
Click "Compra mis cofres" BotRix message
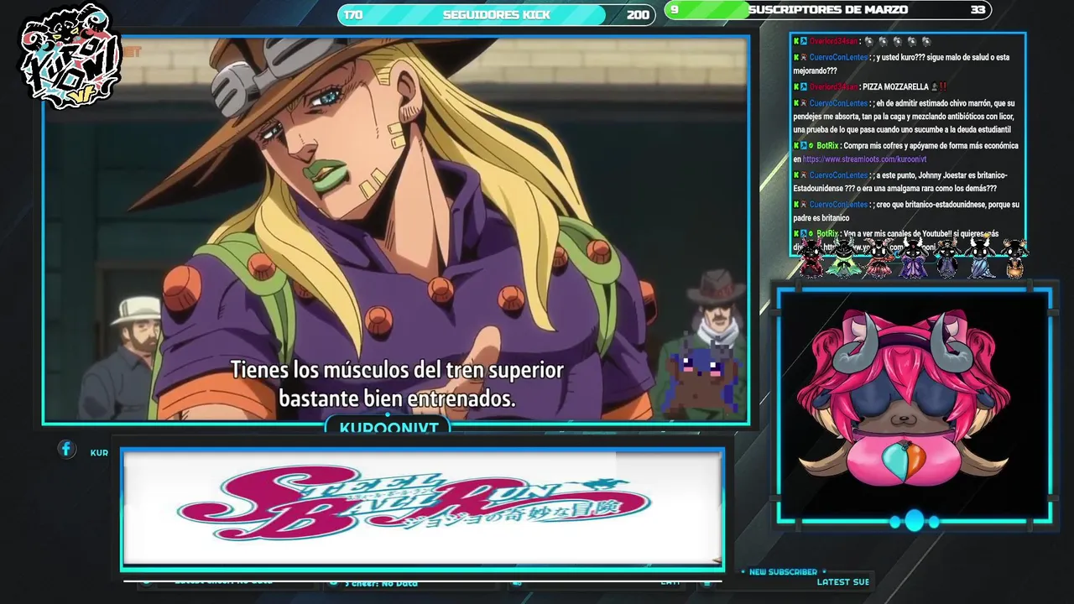point(906,152)
